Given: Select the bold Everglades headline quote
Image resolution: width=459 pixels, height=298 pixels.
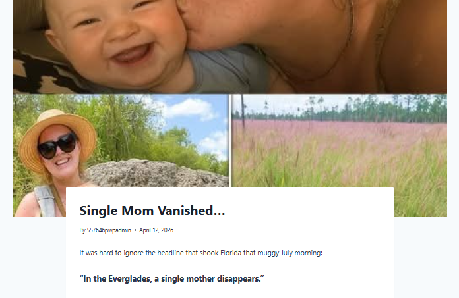Looking at the screenshot, I should (171, 278).
